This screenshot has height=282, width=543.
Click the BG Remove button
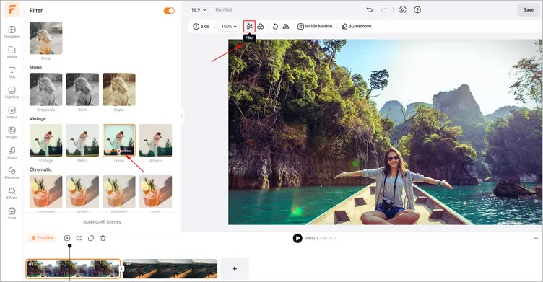point(357,26)
